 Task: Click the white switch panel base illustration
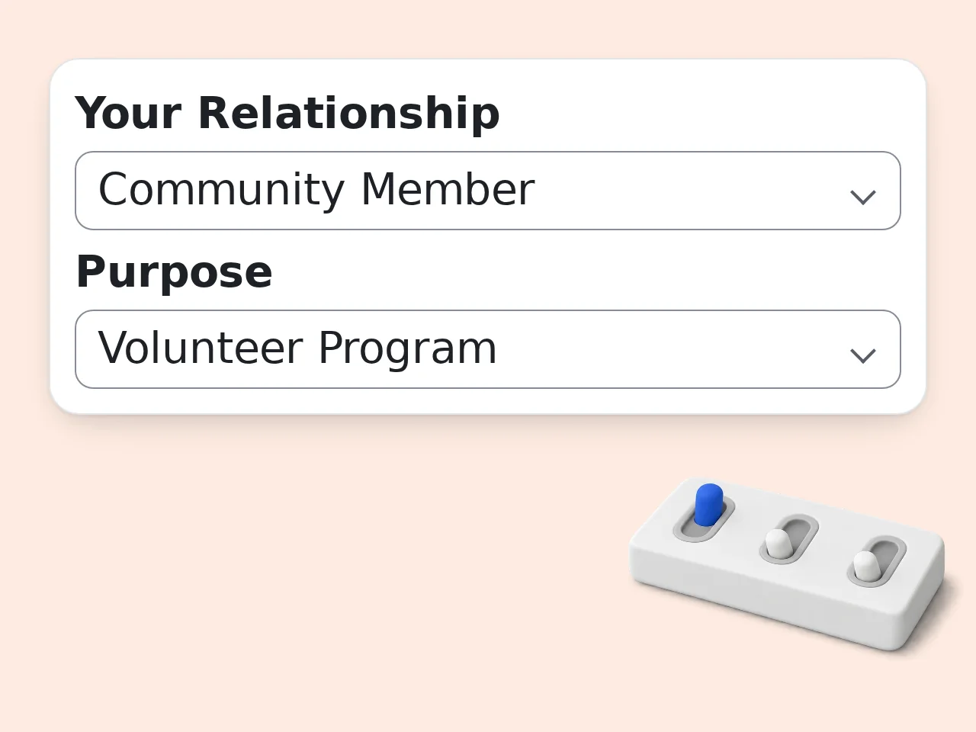click(x=788, y=565)
